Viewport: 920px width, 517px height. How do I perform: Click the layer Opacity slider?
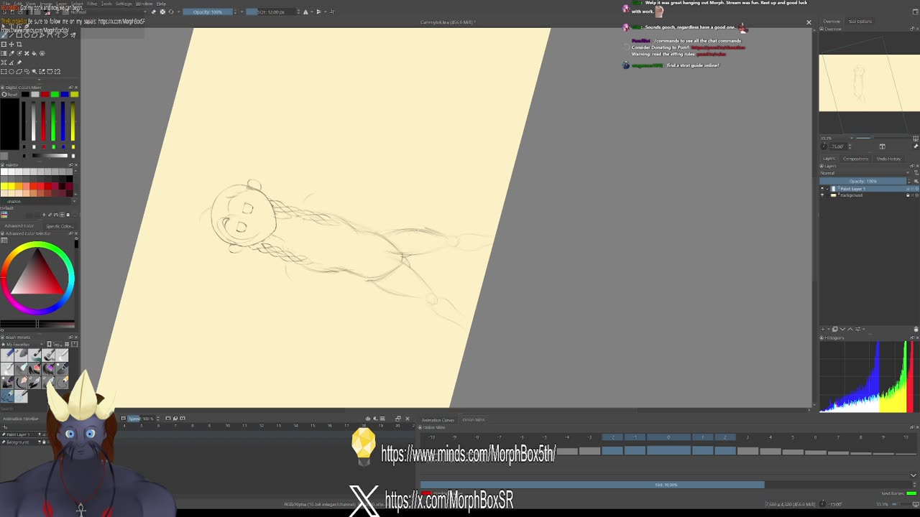(862, 181)
